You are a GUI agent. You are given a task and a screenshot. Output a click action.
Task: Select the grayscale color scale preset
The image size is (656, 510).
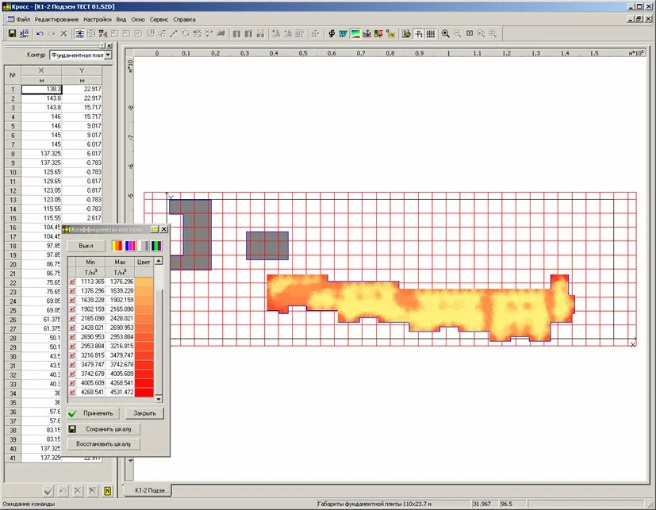144,246
